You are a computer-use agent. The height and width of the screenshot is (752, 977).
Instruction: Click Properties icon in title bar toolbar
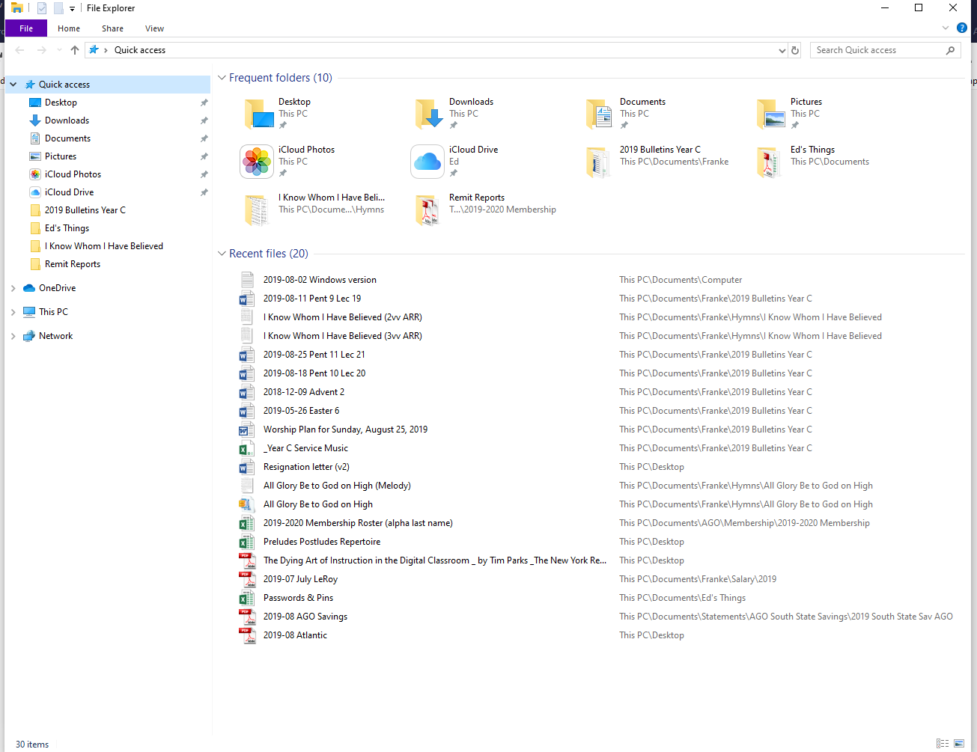tap(42, 8)
